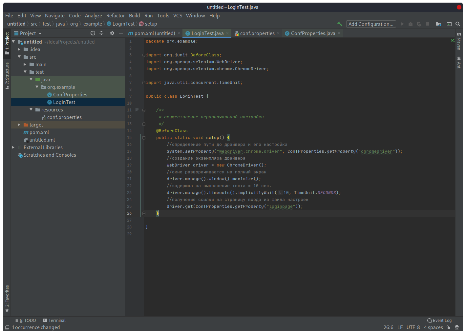466x334 pixels.
Task: Click Run with Coverage icon
Action: tap(419, 24)
